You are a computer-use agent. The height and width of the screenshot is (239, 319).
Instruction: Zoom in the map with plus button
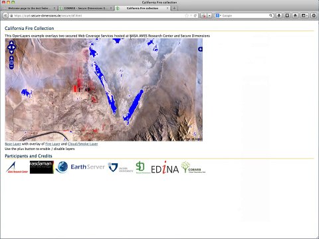click(x=11, y=58)
